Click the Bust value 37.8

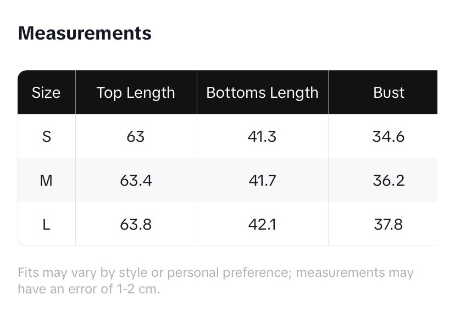click(x=389, y=224)
